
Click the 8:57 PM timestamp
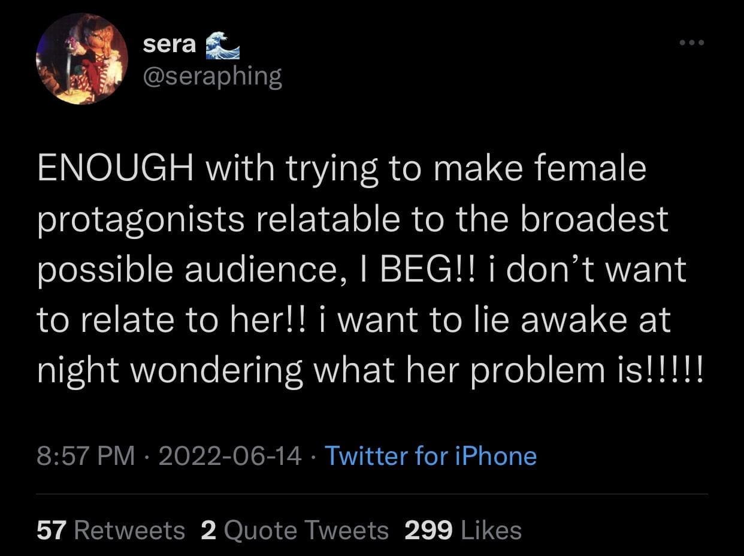click(86, 456)
